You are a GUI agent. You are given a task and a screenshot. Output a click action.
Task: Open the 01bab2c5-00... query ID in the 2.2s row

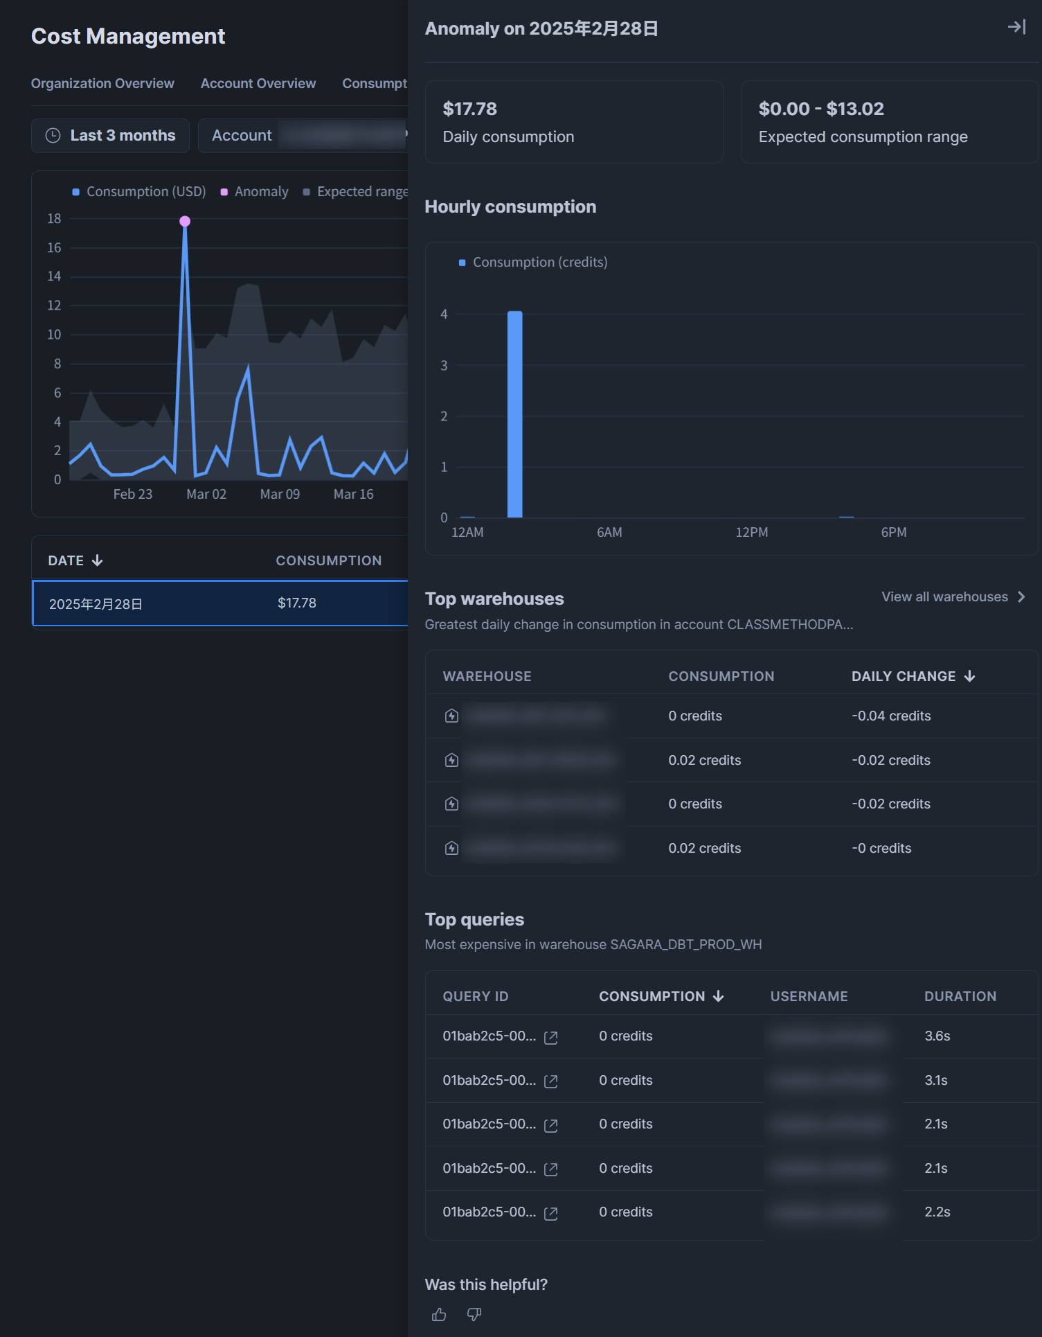coord(489,1212)
